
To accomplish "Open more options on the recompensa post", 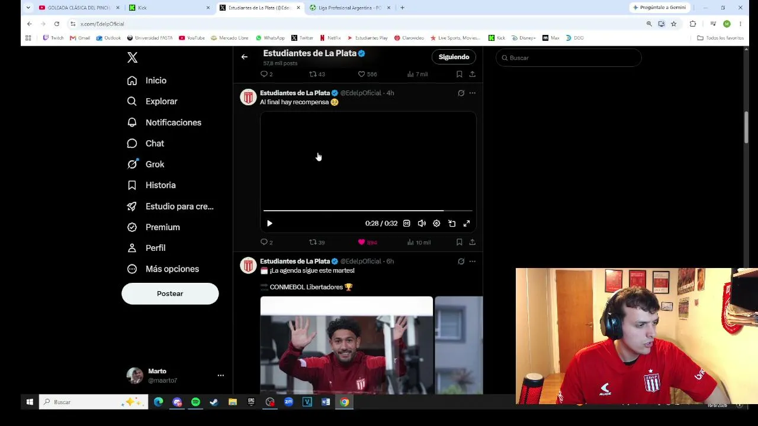I will pos(472,93).
